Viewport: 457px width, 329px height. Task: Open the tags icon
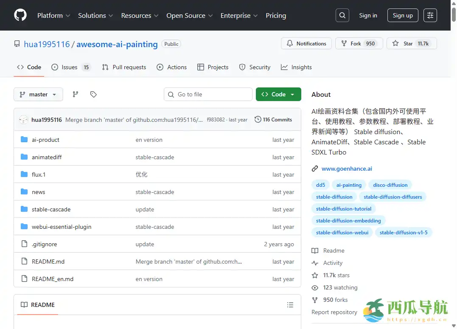click(x=93, y=94)
